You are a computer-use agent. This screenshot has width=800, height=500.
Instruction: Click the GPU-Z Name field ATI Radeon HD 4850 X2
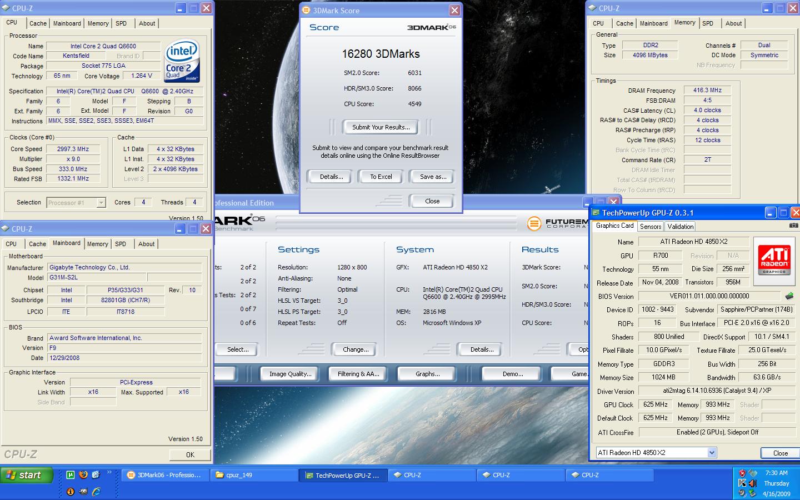pos(694,242)
